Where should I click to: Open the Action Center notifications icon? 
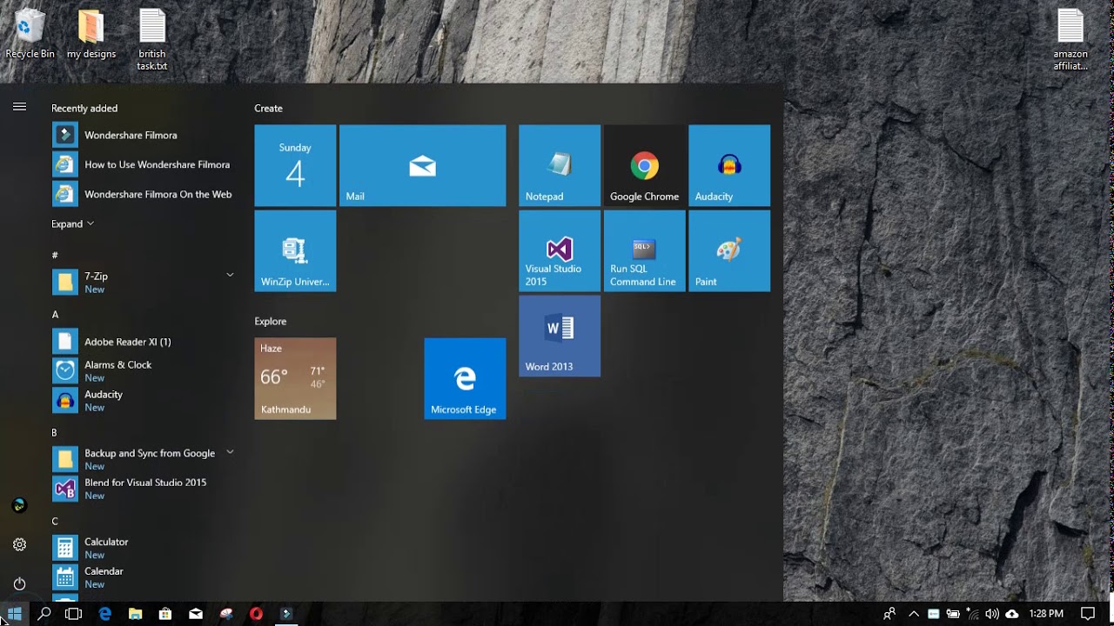click(1087, 614)
